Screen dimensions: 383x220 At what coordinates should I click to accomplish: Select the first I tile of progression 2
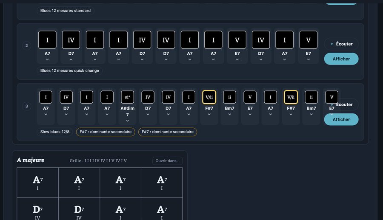click(x=47, y=40)
